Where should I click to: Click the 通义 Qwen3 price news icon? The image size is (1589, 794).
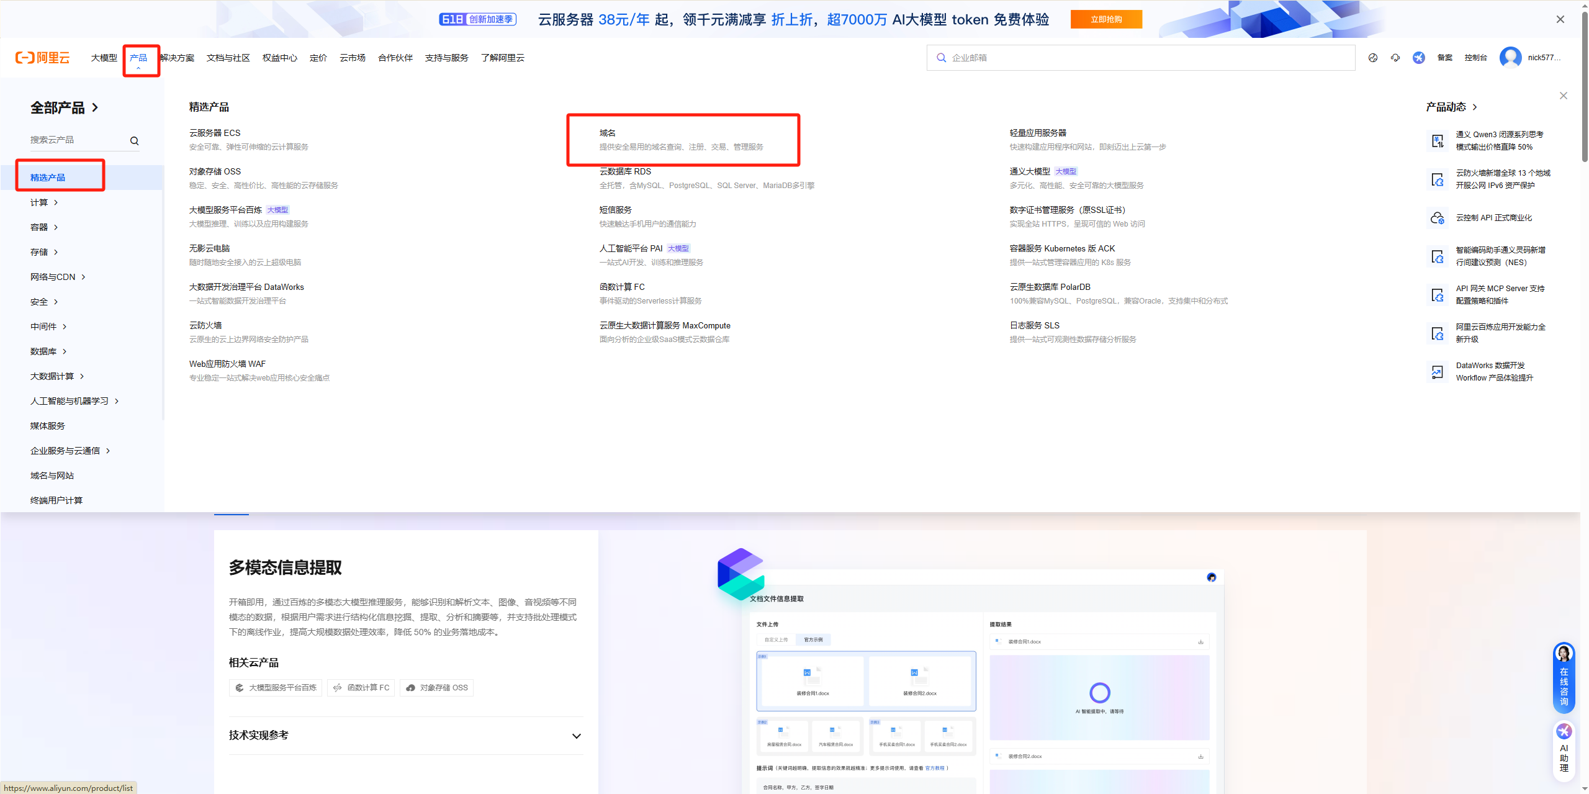pyautogui.click(x=1438, y=140)
